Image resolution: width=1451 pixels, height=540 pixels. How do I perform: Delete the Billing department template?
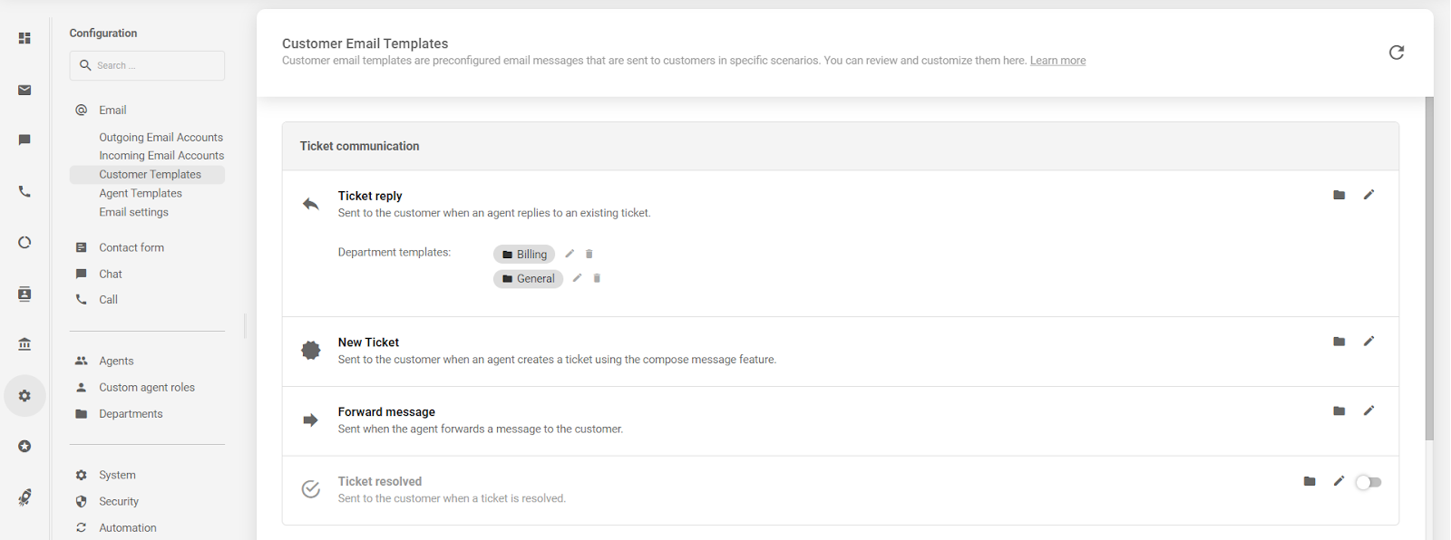[589, 255]
